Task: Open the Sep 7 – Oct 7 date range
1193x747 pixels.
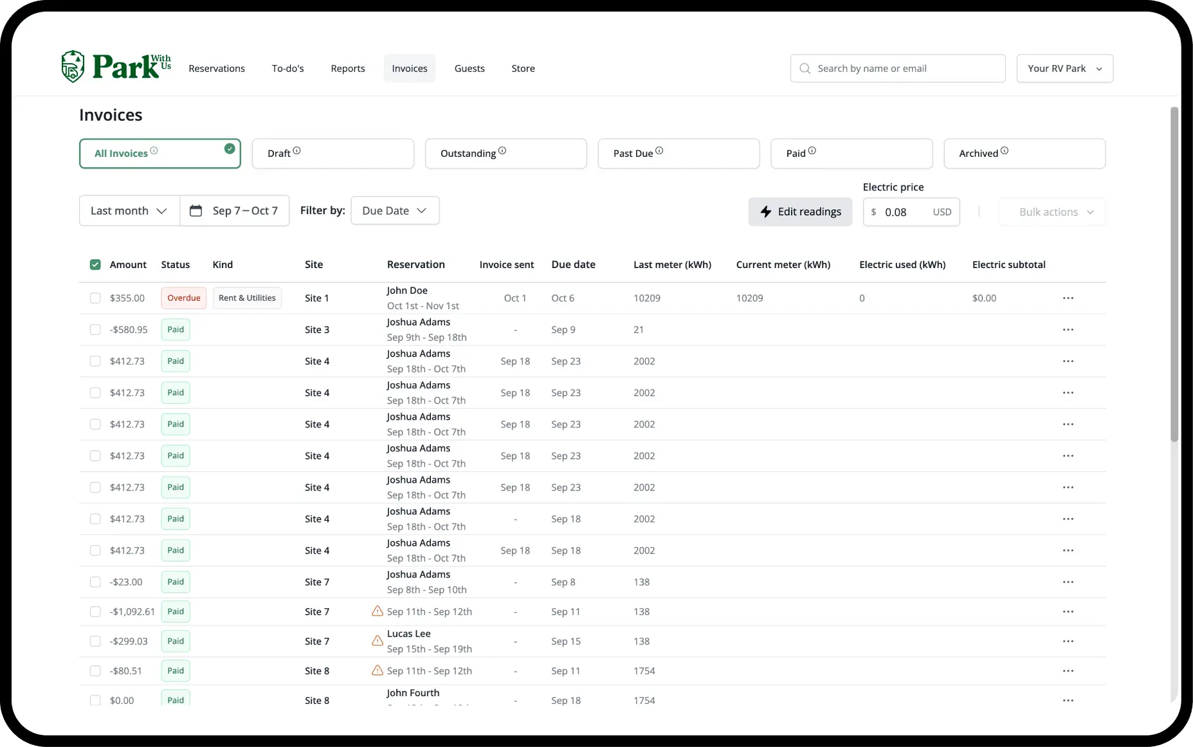Action: [235, 211]
